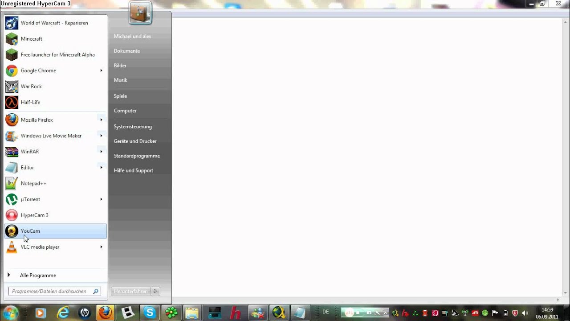
Task: Expand Editor jump list arrow
Action: click(x=101, y=168)
